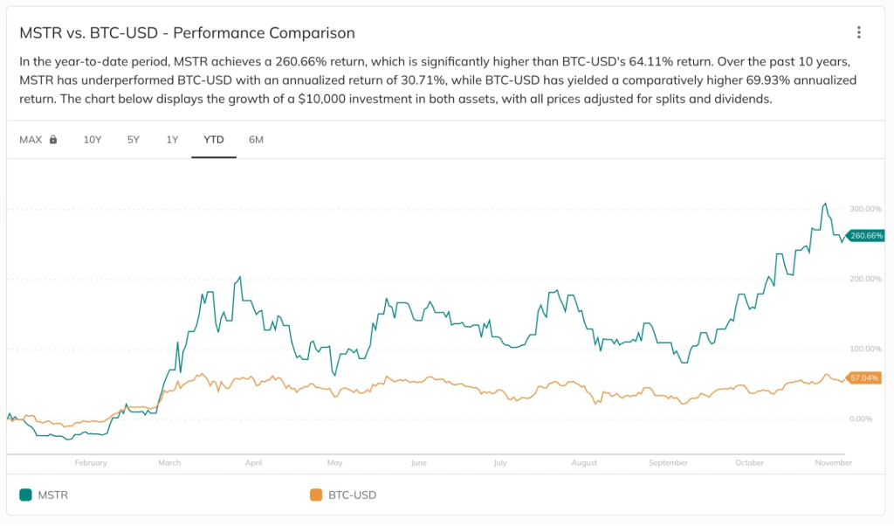Open the chart options via the kebab menu
Image resolution: width=894 pixels, height=526 pixels.
coord(858,31)
